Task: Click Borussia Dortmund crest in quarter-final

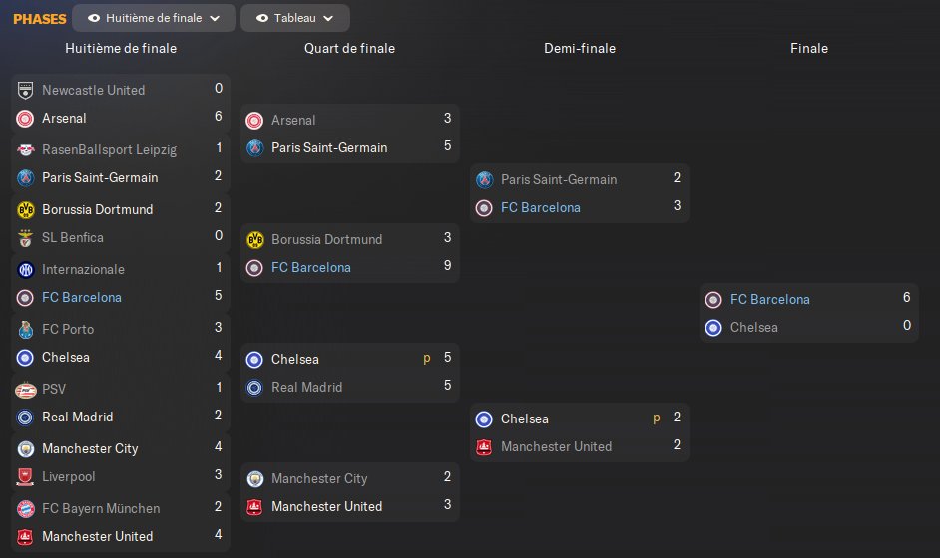Action: coord(255,239)
